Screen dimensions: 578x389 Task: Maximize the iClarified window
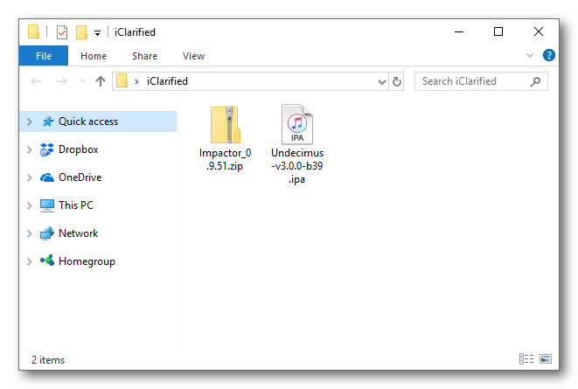[498, 32]
